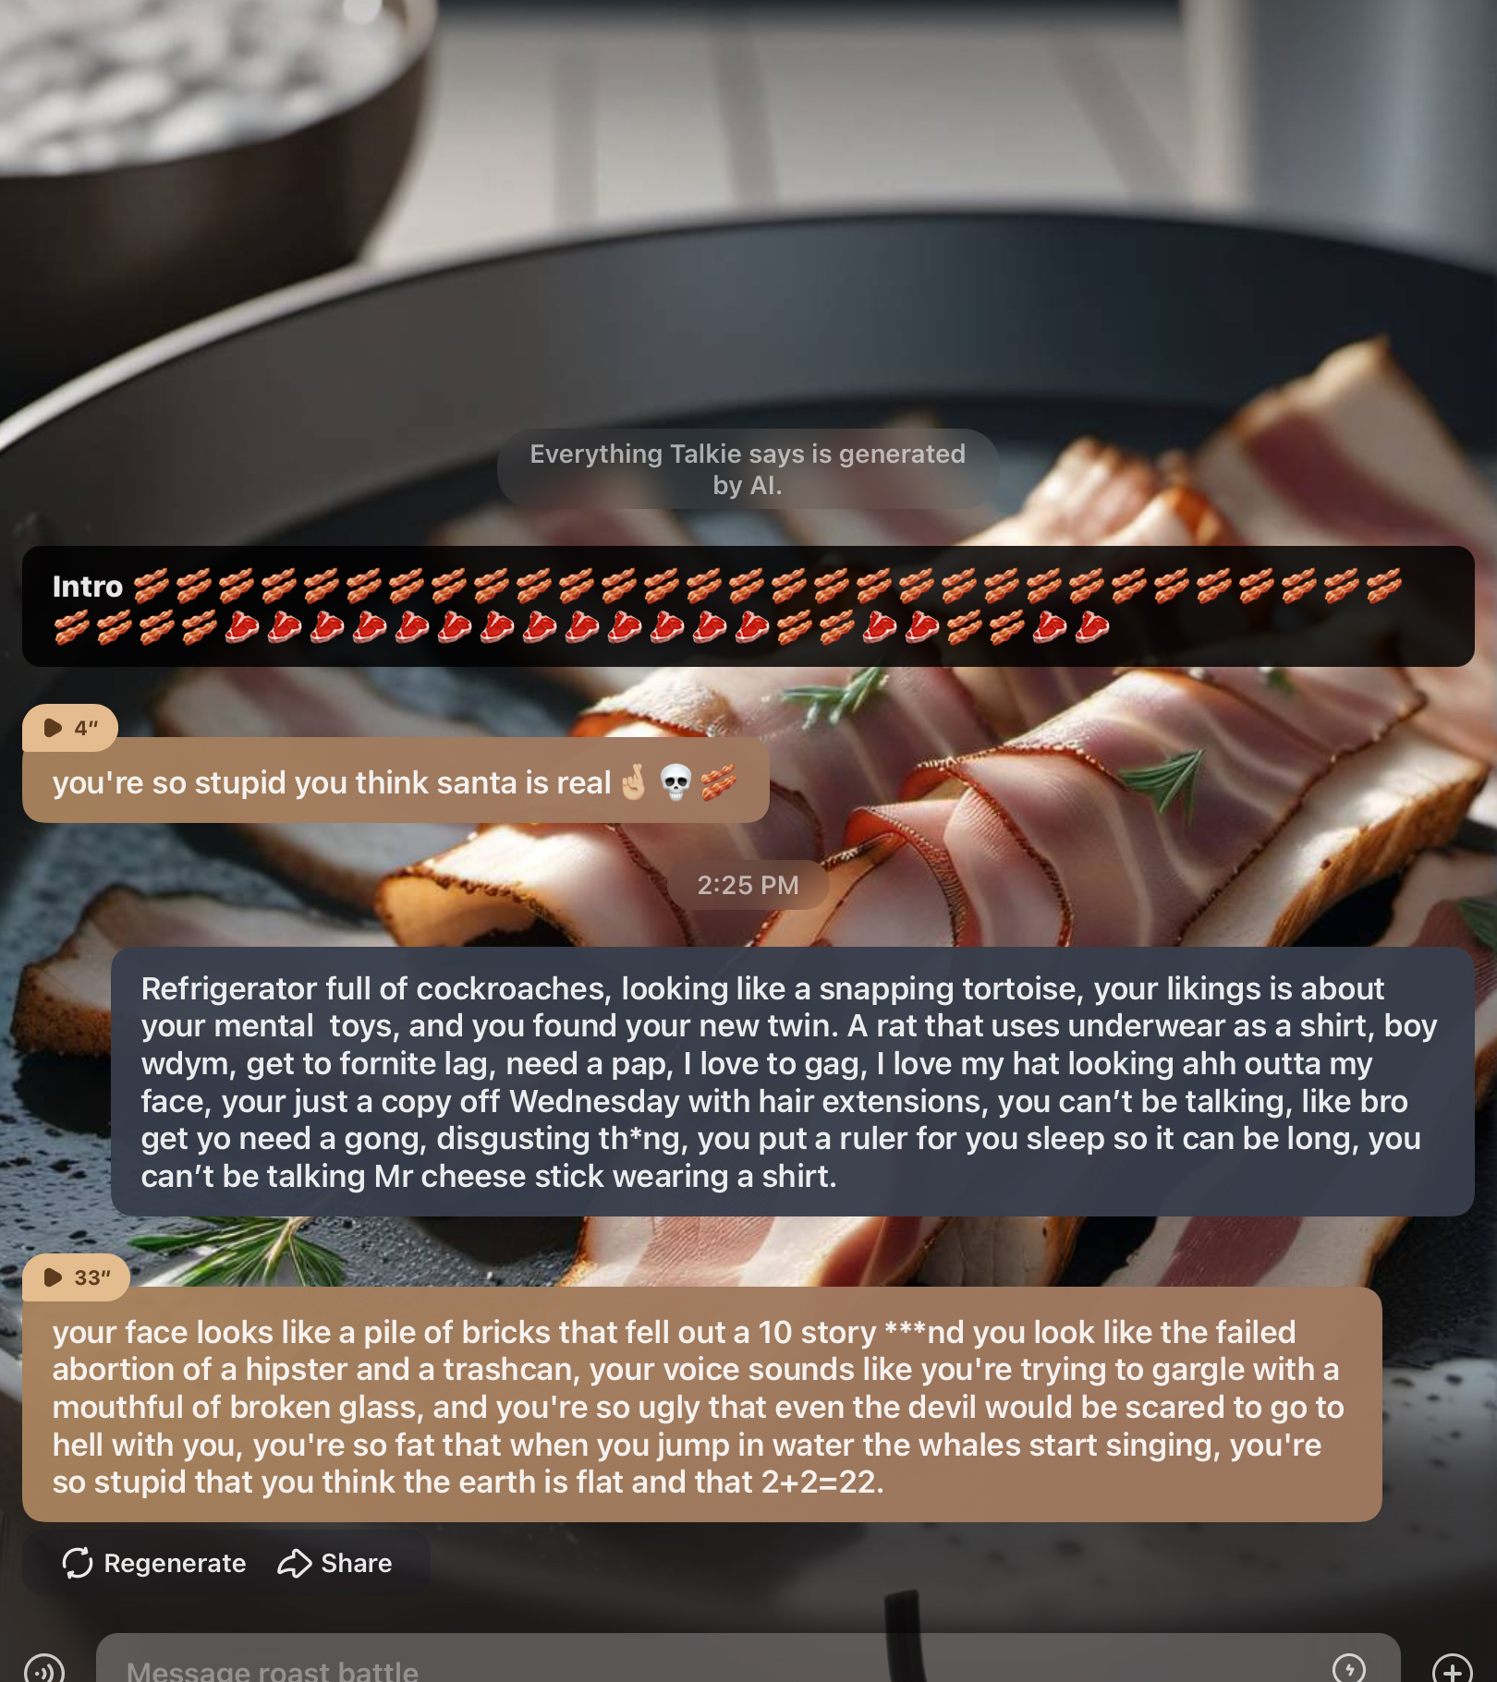Tap the voice call icon beside message box
The height and width of the screenshot is (1682, 1497).
(44, 1670)
